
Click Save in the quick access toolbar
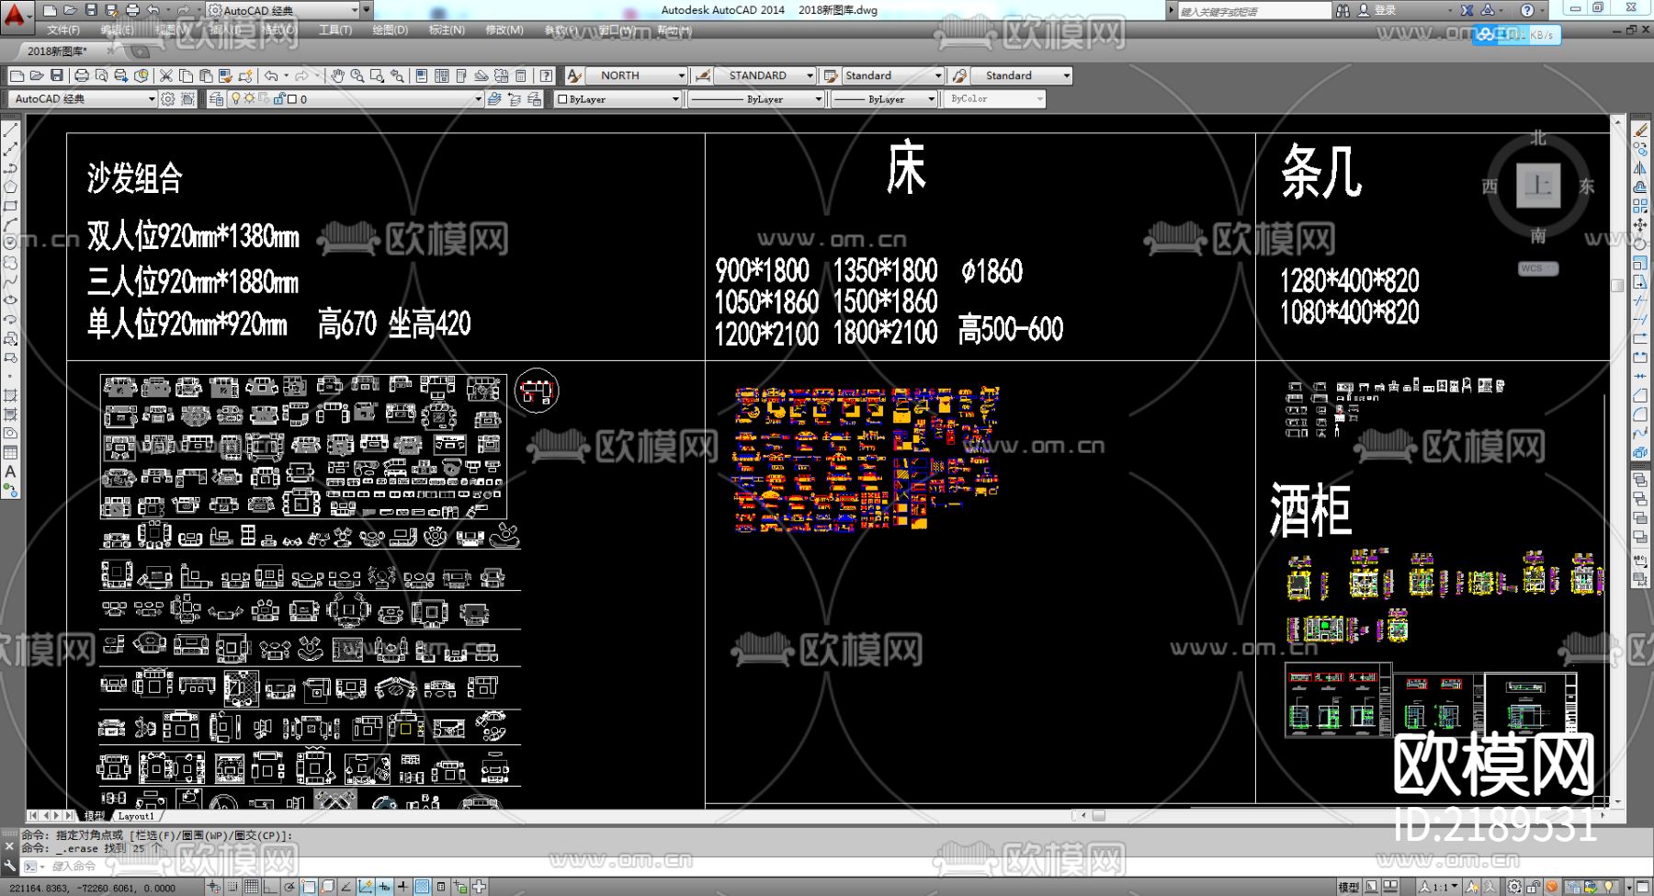91,10
